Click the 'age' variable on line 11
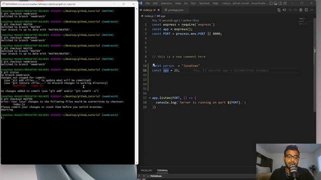 (166, 70)
